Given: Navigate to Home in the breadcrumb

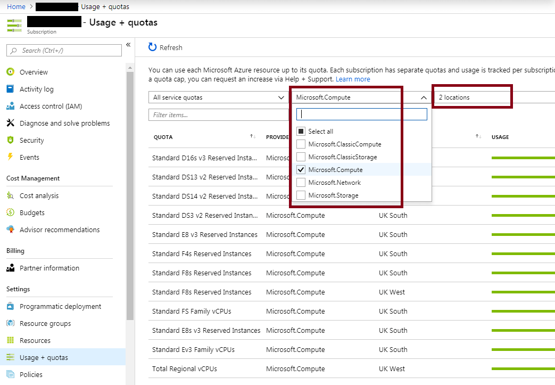Looking at the screenshot, I should (16, 6).
